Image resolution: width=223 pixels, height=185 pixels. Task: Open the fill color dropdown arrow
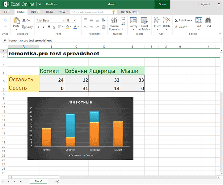click(70, 27)
